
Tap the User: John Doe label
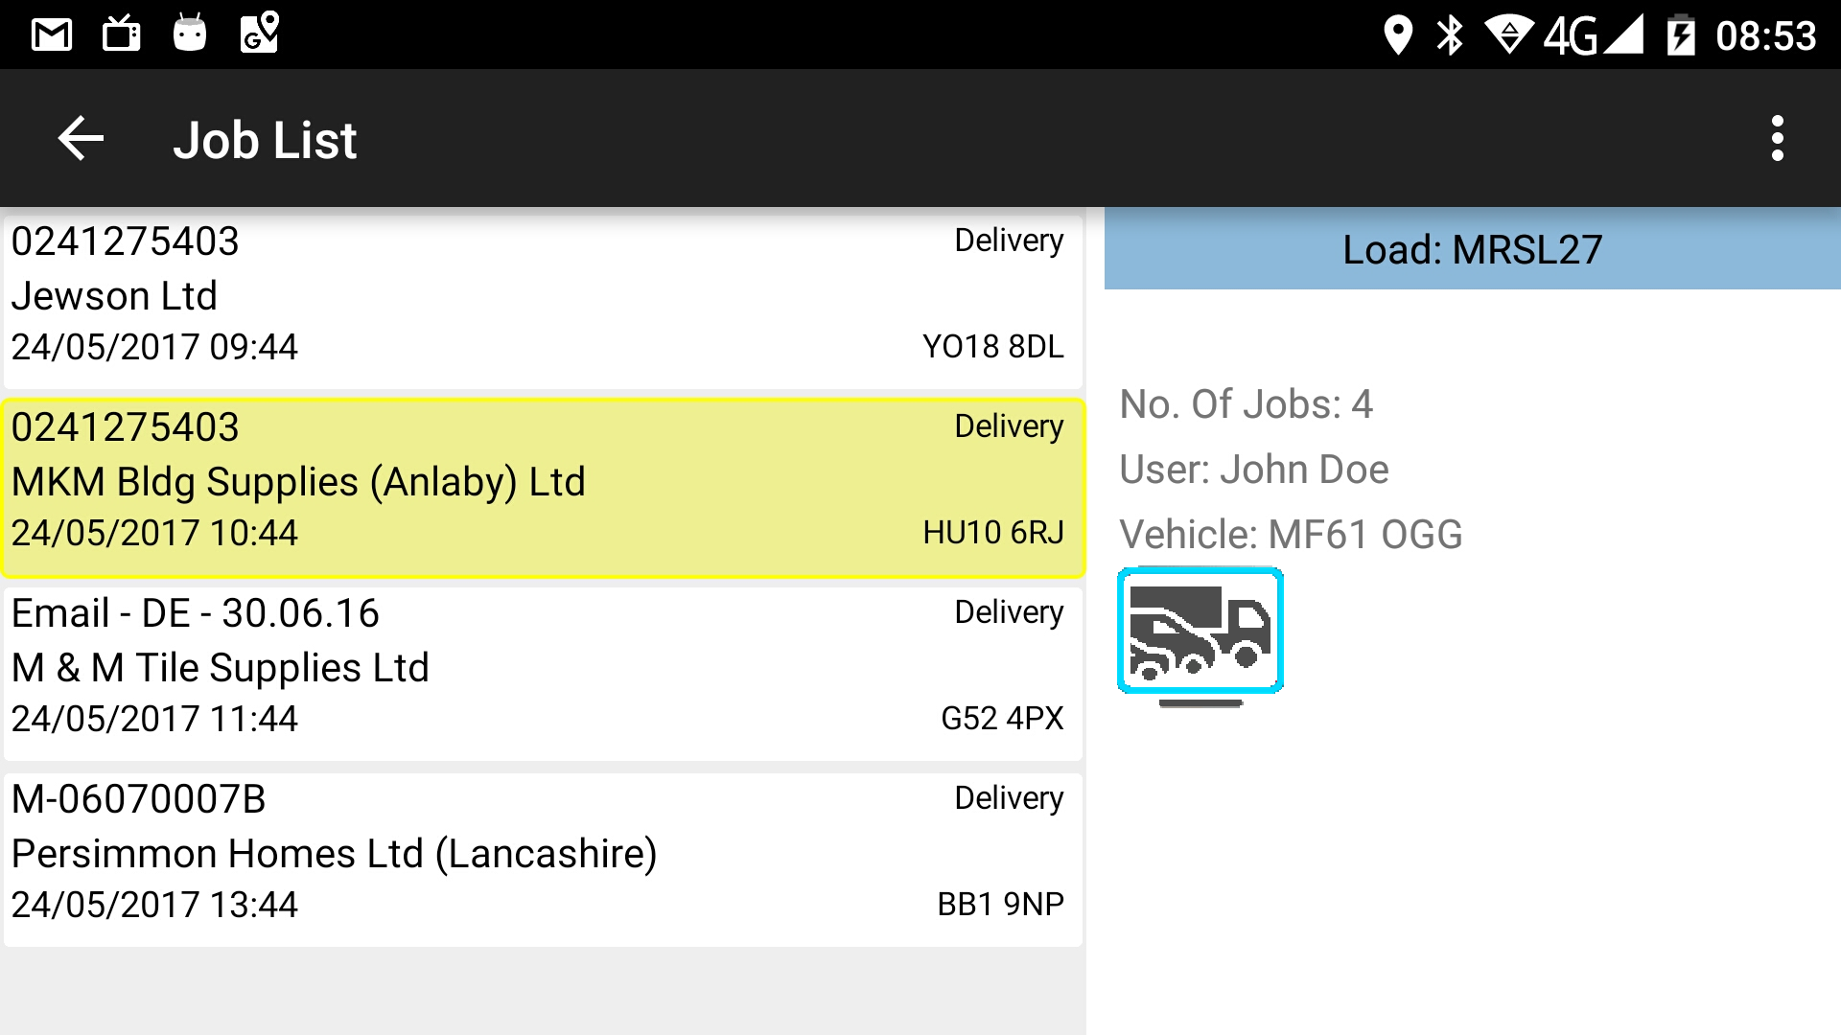(1254, 470)
